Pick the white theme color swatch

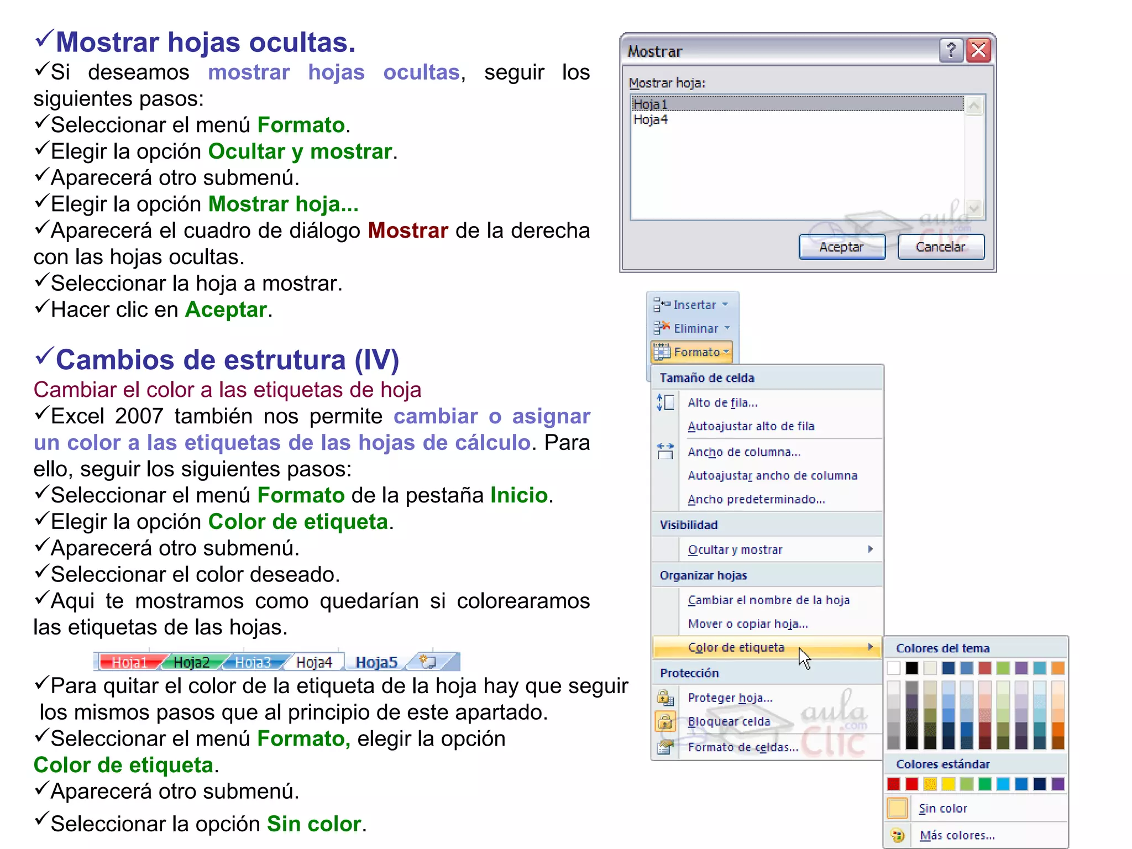tap(894, 668)
